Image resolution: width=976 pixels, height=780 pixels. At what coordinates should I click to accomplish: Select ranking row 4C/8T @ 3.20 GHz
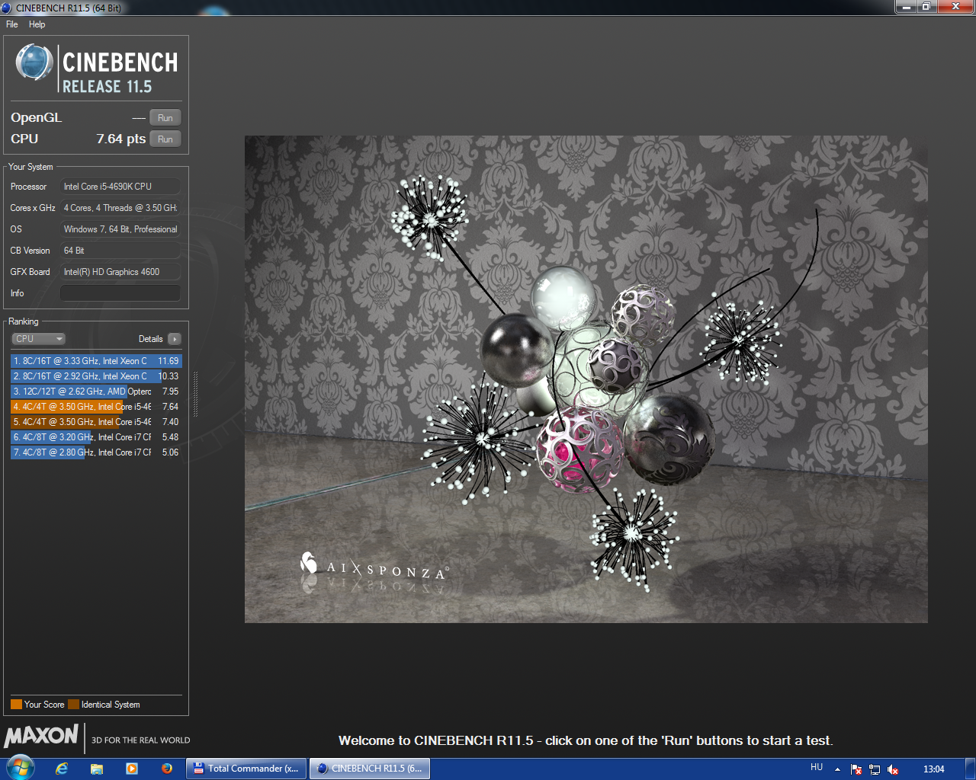[x=96, y=437]
